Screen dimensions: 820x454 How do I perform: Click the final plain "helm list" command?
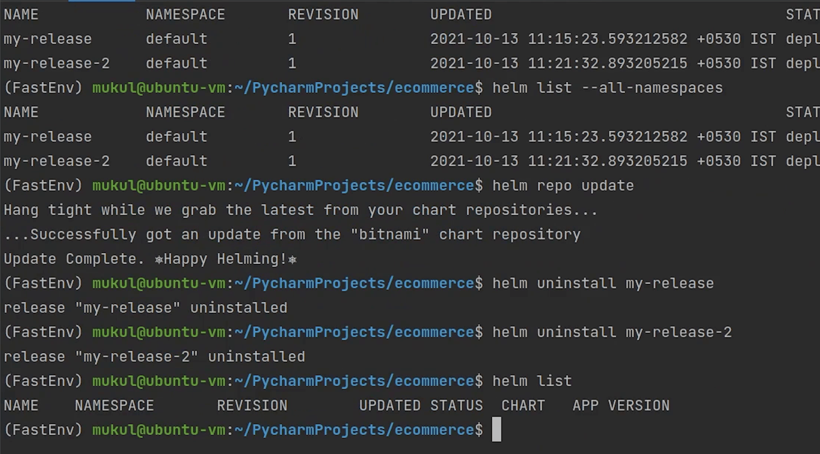point(532,381)
